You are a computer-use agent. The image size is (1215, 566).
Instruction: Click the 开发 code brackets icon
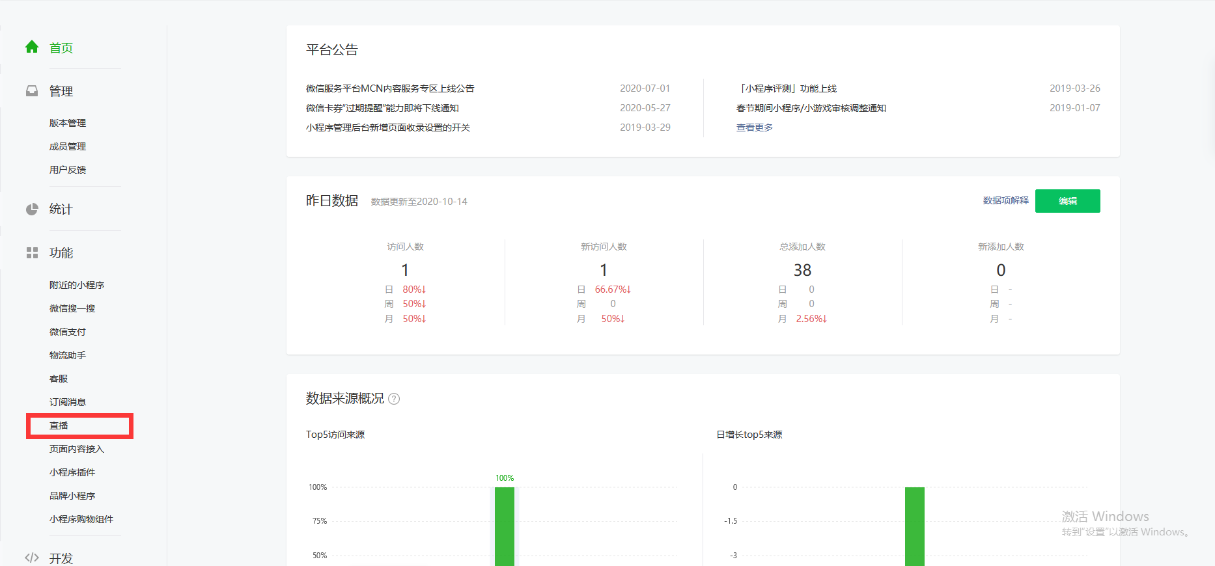[x=32, y=558]
